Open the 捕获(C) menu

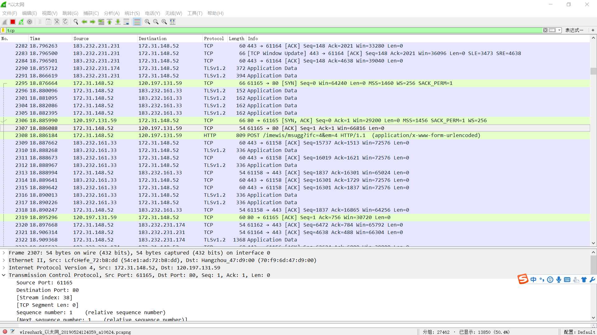coord(91,13)
